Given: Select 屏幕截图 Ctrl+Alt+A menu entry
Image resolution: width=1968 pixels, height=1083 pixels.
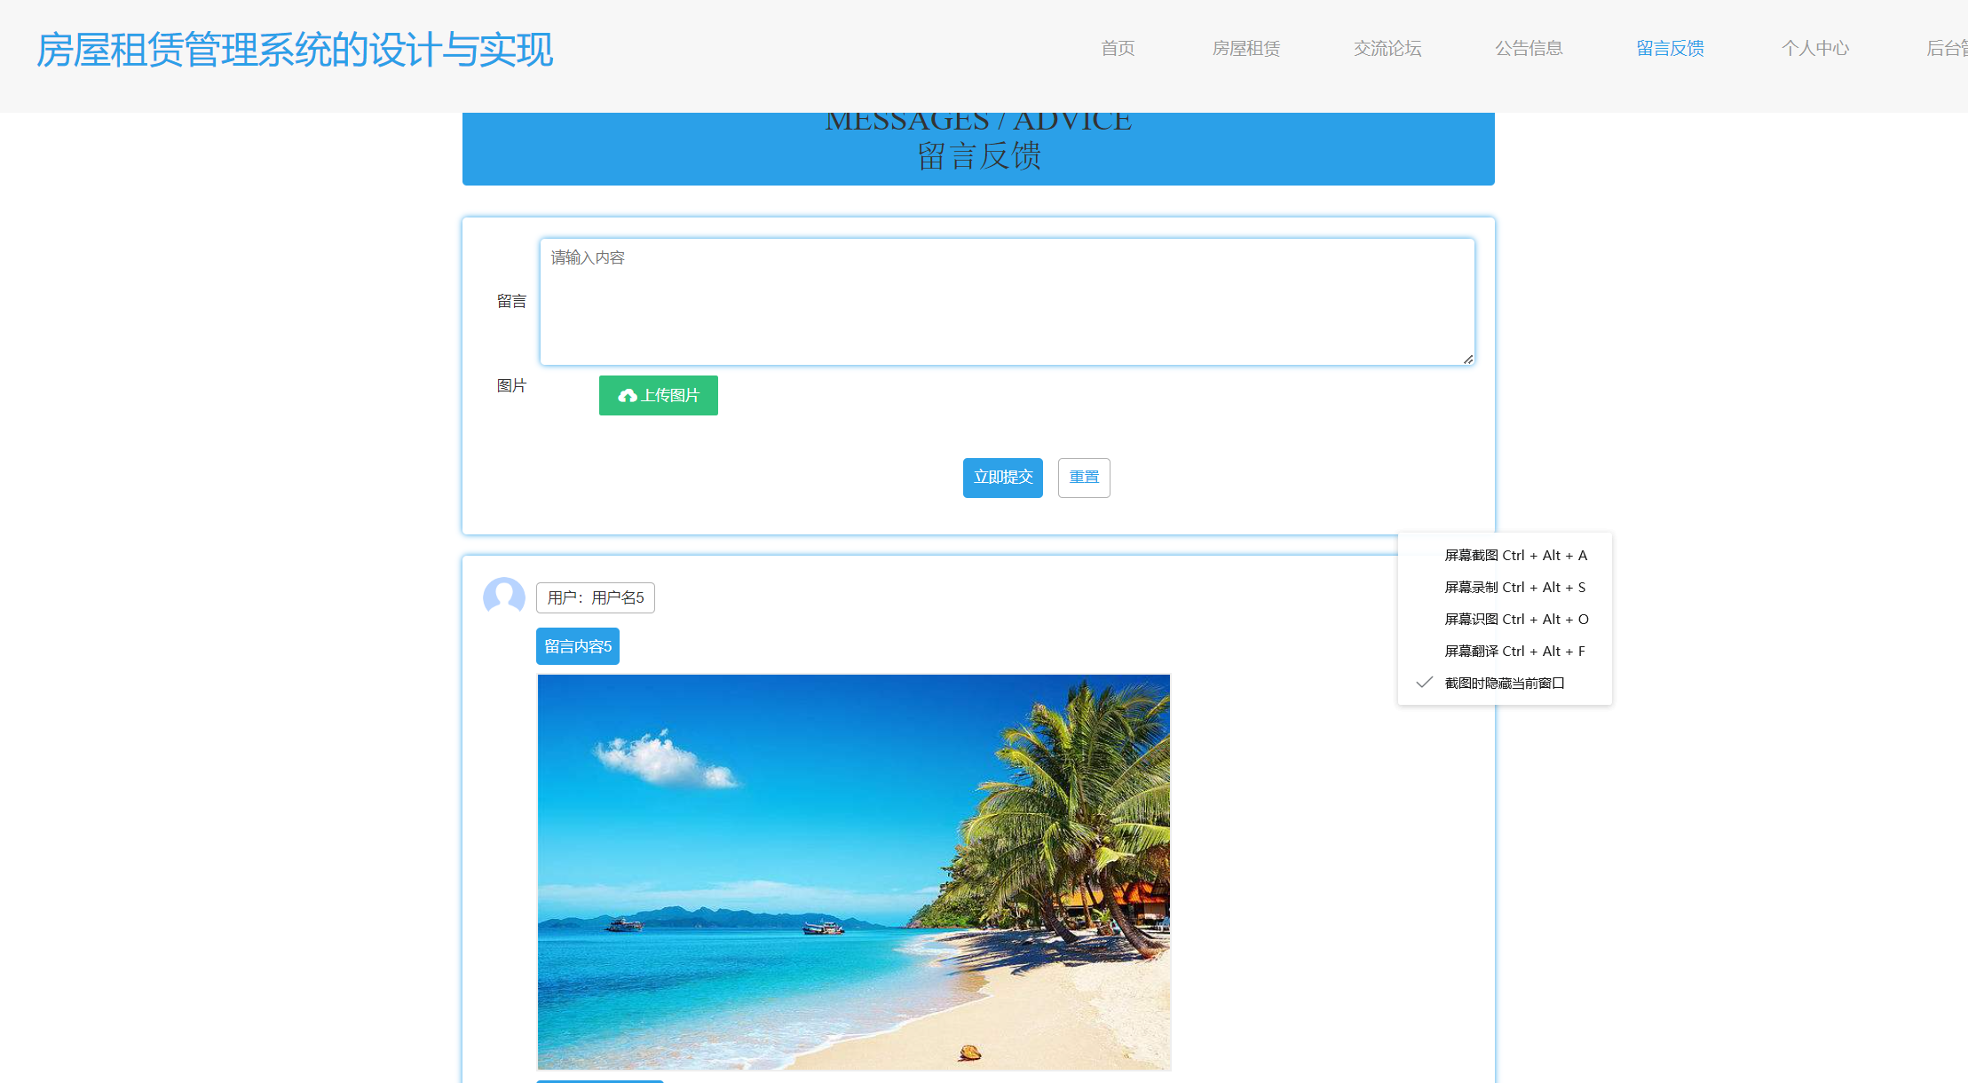Looking at the screenshot, I should point(1514,555).
